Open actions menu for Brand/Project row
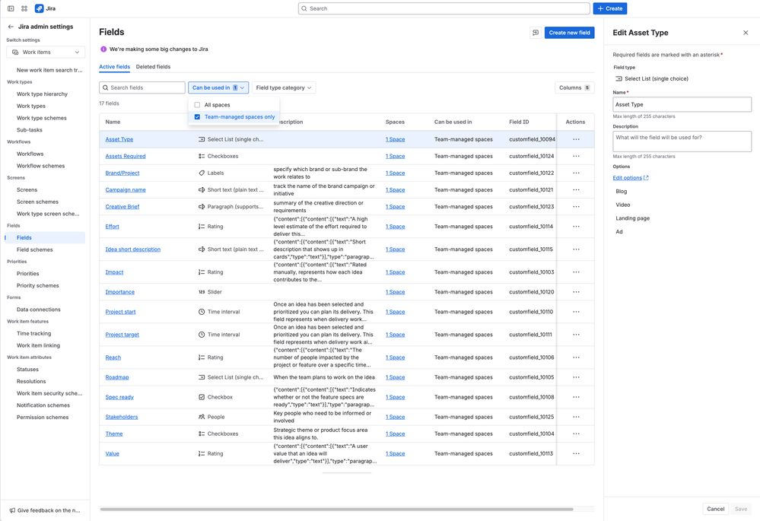The height and width of the screenshot is (521, 760). (576, 173)
